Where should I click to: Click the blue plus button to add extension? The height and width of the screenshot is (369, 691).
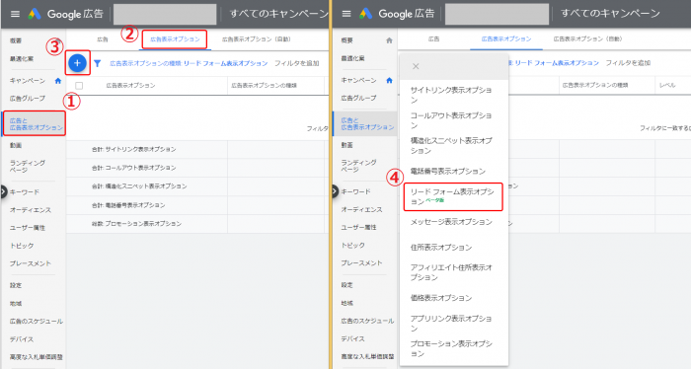pos(77,63)
